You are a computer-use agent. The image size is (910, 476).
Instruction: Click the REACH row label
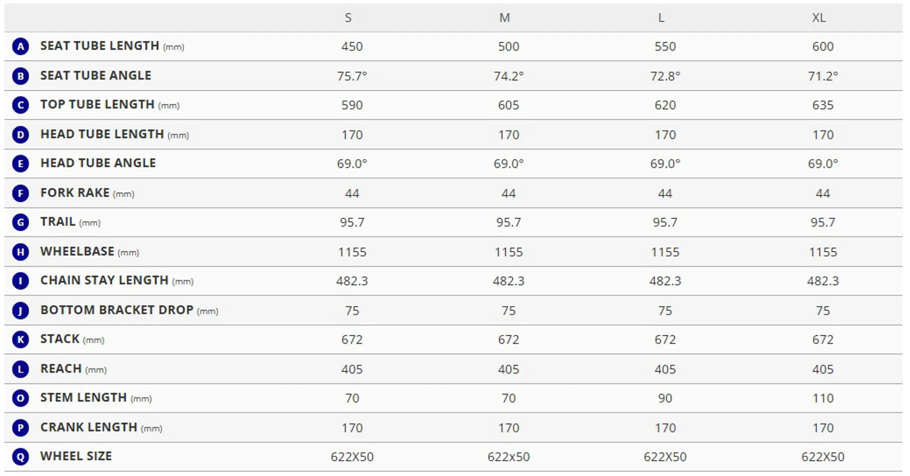click(x=61, y=369)
